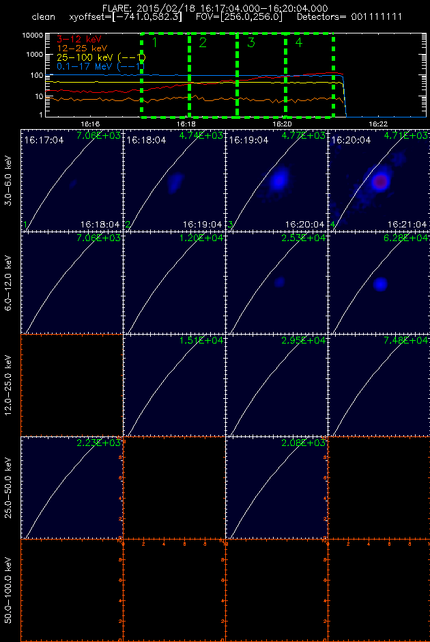Image resolution: width=430 pixels, height=642 pixels.
Task: Select the '12.0-25.0 keV' row label
Action: point(9,386)
